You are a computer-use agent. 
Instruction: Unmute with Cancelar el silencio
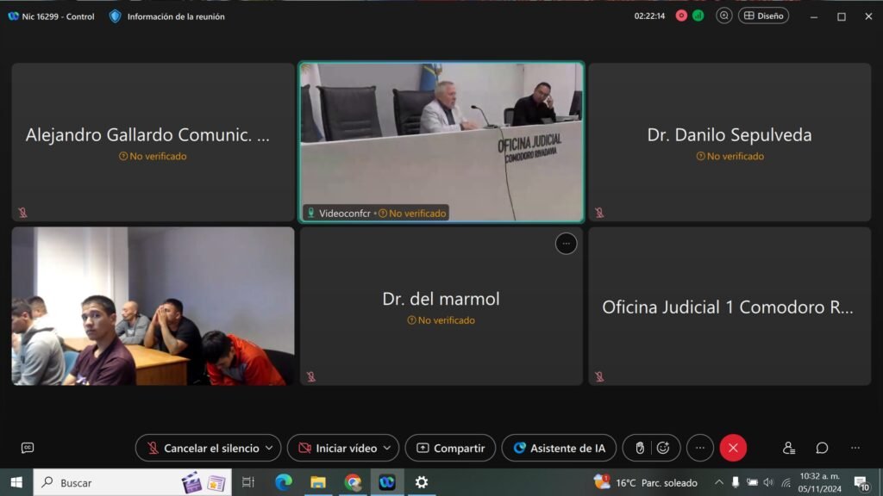tap(202, 448)
